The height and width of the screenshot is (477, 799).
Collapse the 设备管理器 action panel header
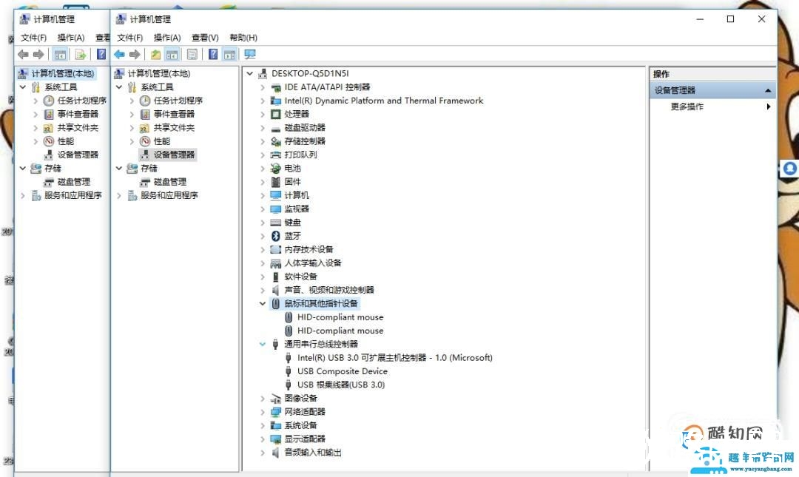(x=767, y=89)
